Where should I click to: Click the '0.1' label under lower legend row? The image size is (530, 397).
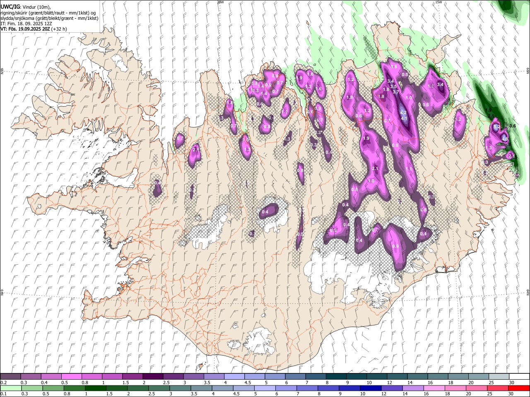coord(4,394)
